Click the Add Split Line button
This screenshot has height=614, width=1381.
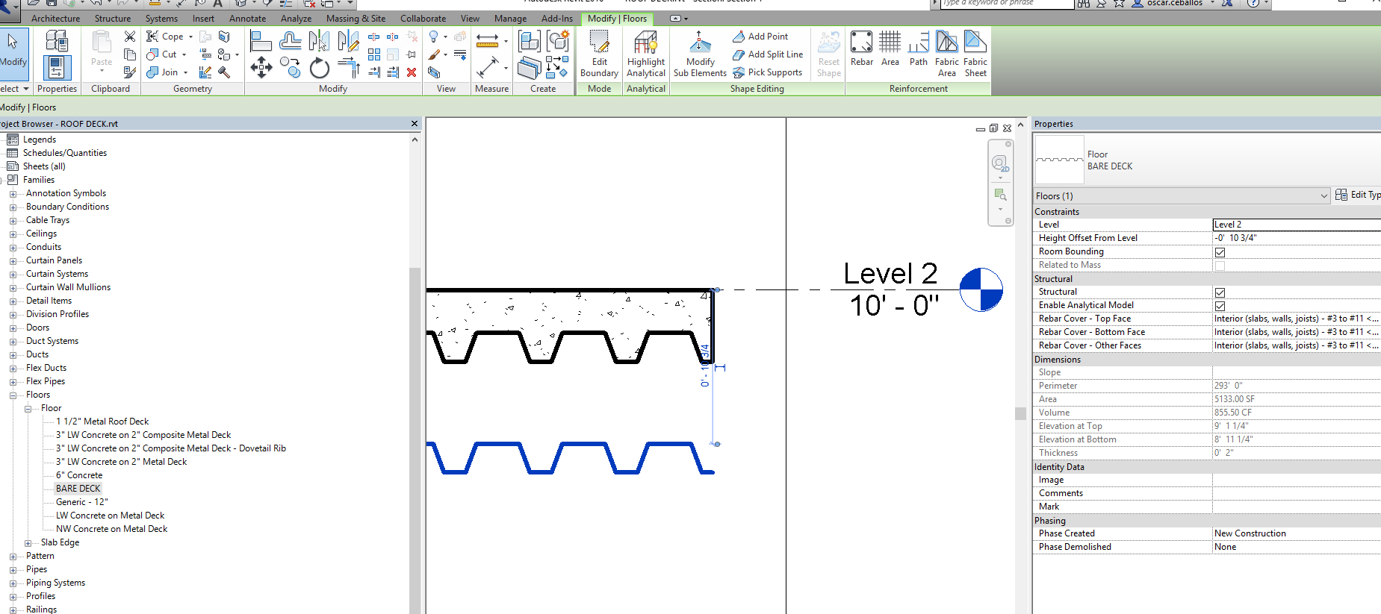tap(768, 54)
